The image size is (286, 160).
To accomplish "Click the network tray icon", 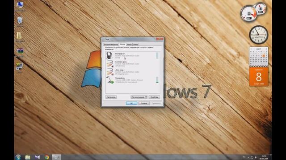I will click(x=252, y=157).
